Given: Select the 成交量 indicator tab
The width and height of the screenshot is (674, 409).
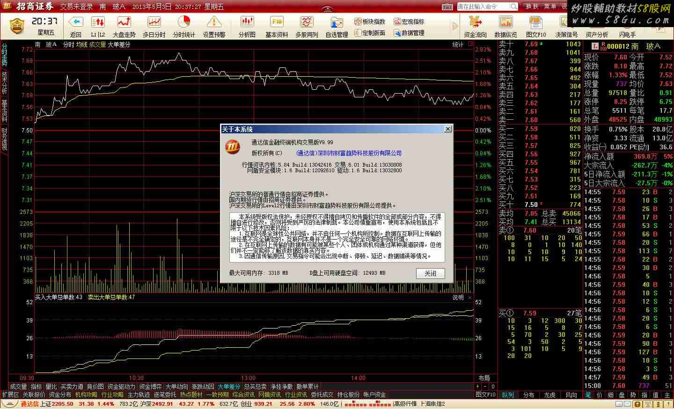Looking at the screenshot, I should [19, 387].
